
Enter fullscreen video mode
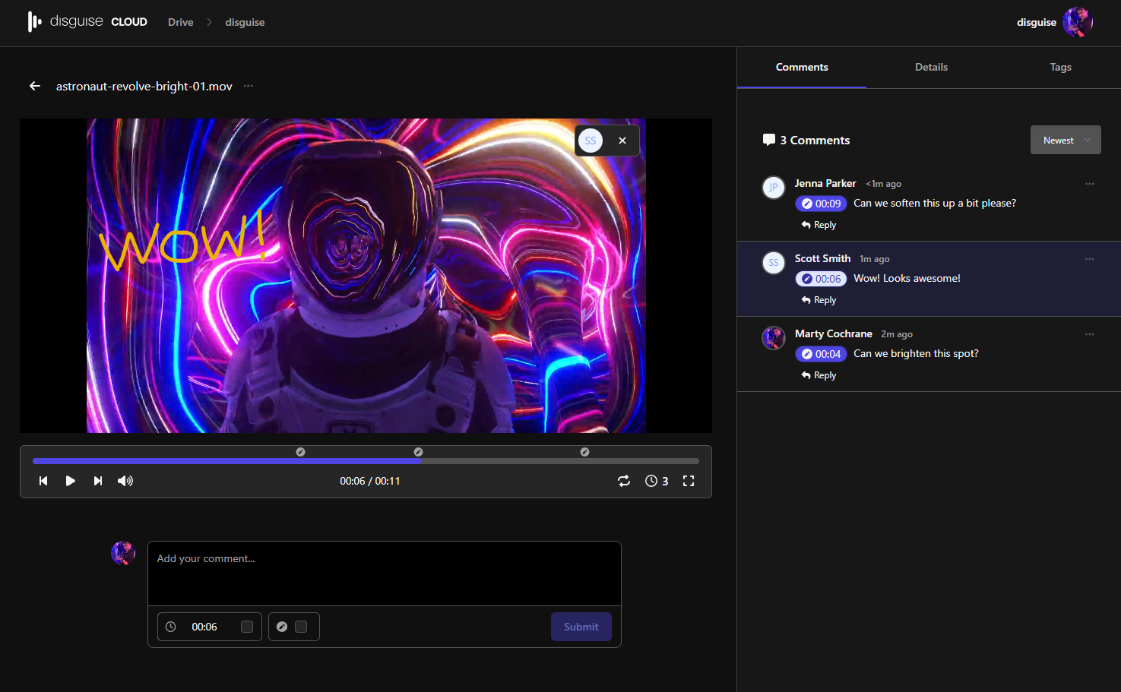[689, 481]
